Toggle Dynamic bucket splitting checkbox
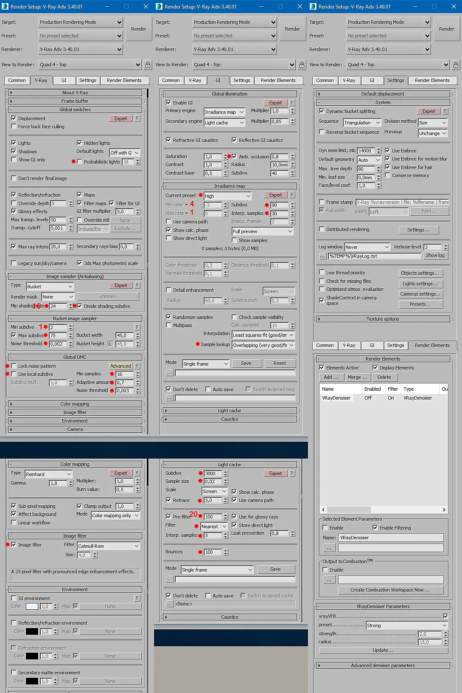 322,111
